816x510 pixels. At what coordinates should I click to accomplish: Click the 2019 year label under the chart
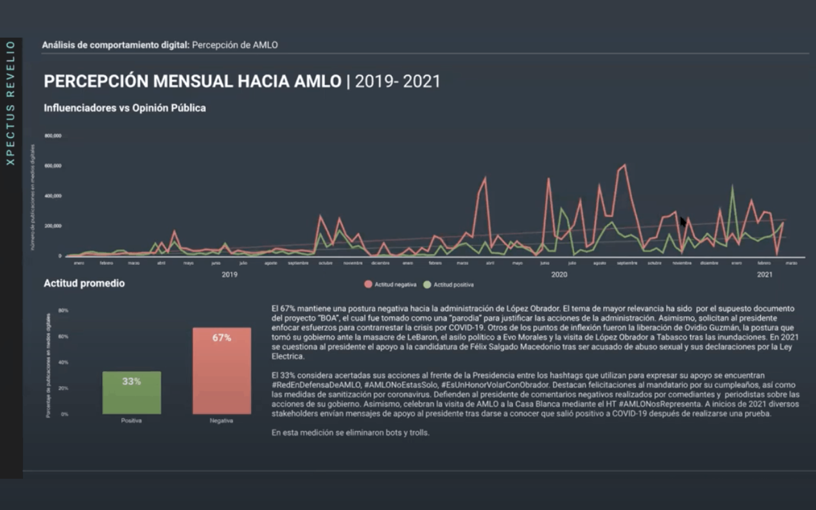pyautogui.click(x=229, y=274)
